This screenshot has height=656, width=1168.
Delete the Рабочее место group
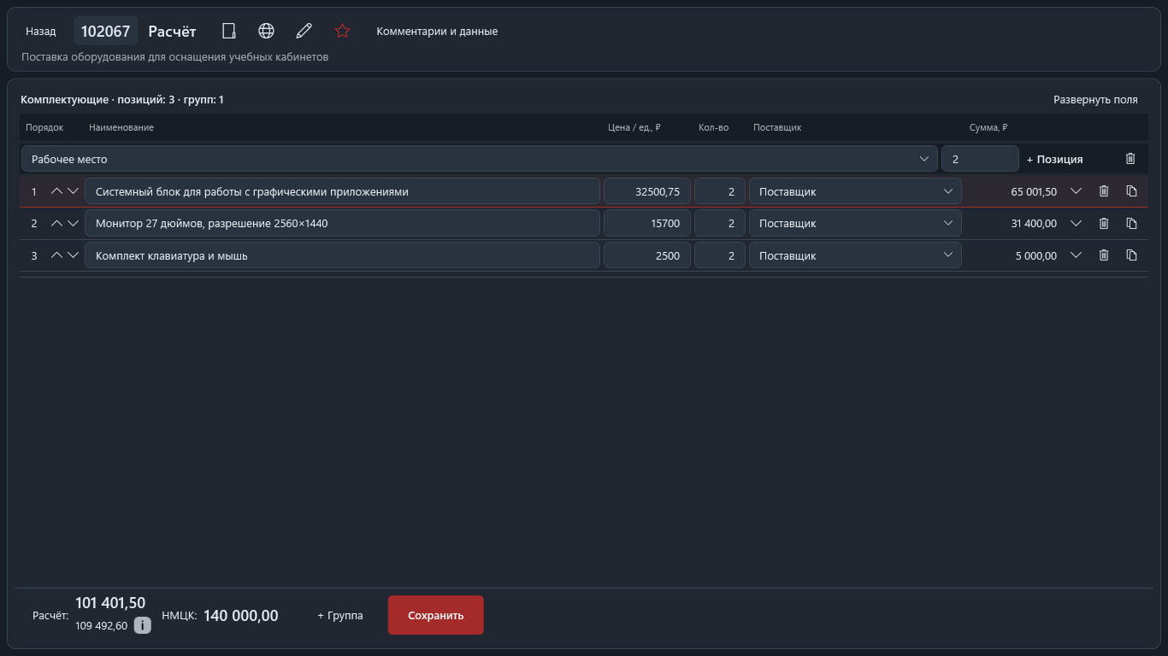click(1130, 159)
